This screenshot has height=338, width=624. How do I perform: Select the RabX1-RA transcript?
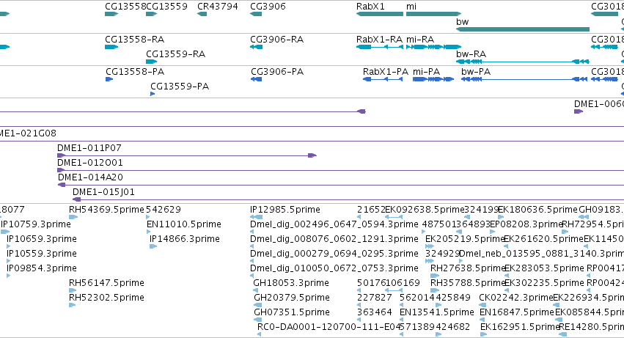[x=380, y=47]
